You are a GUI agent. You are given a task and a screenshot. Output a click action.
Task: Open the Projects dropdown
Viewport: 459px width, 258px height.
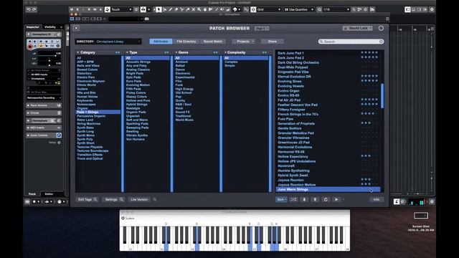(244, 42)
